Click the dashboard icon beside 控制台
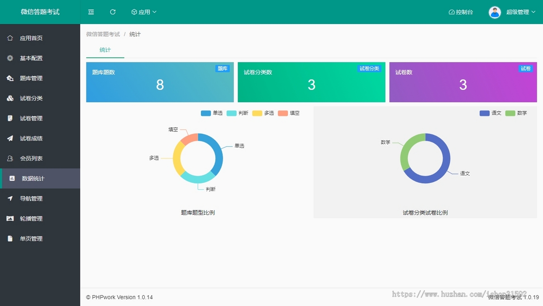 [x=451, y=12]
